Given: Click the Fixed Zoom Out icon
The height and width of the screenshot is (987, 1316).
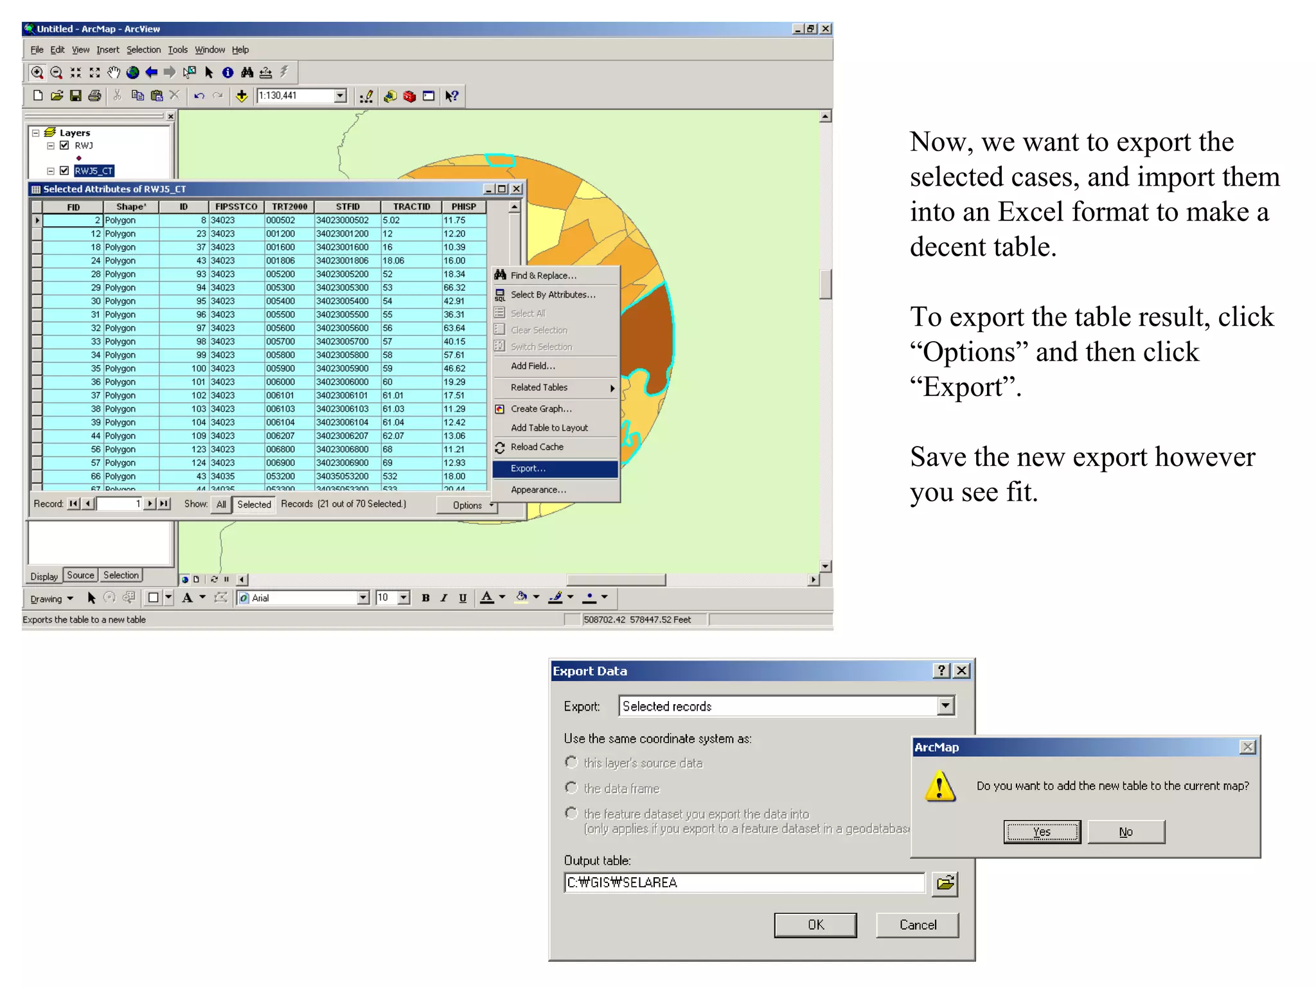Looking at the screenshot, I should tap(94, 73).
